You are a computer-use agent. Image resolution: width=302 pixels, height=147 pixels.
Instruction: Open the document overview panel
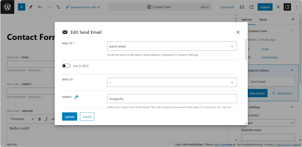pyautogui.click(x=58, y=7)
